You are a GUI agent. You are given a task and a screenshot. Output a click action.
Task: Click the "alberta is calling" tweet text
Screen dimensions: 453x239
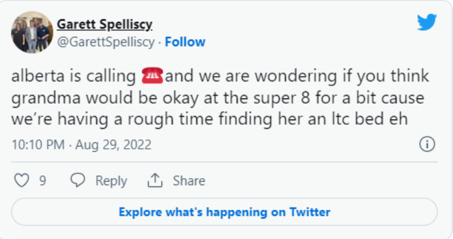[x=74, y=76]
